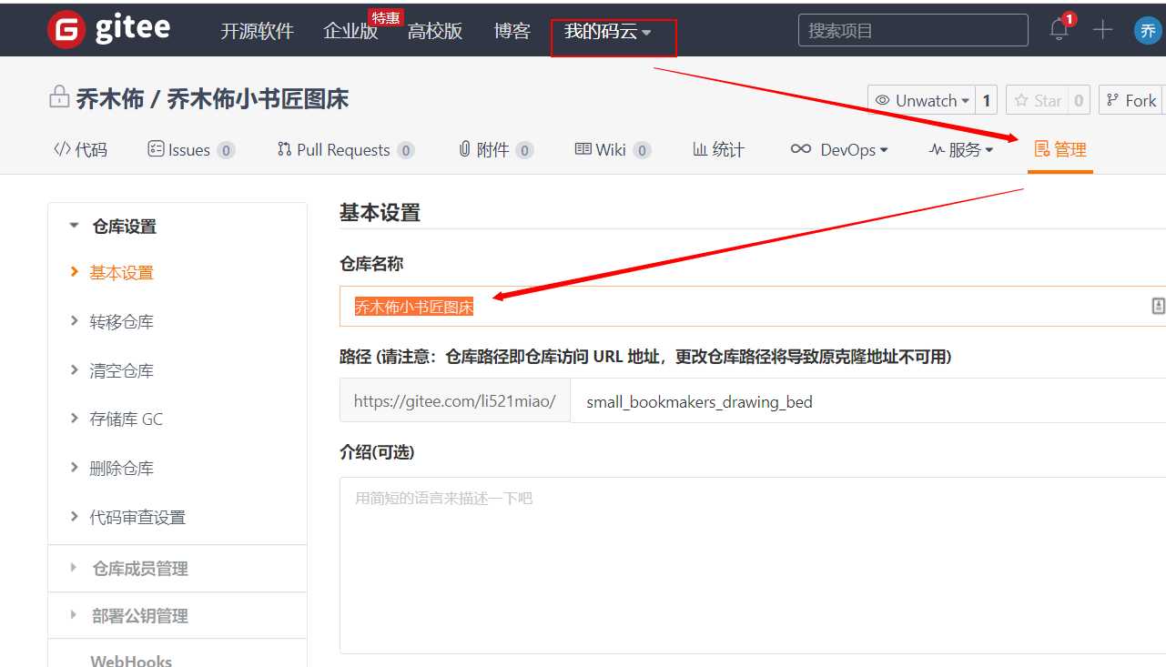Viewport: 1166px width, 667px height.
Task: Click icon at right of repository name field
Action: (x=1158, y=307)
